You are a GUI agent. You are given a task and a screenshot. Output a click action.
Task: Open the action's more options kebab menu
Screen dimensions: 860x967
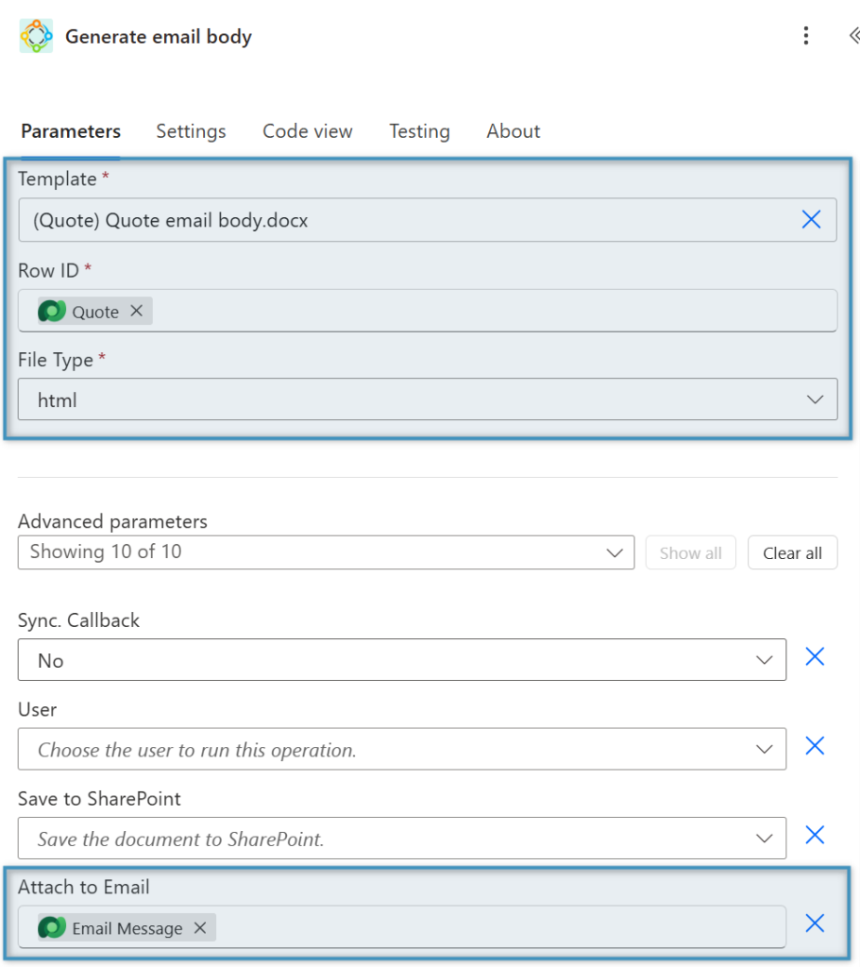point(806,35)
